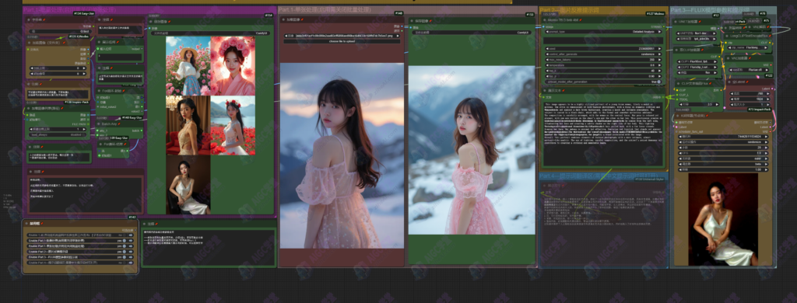Collapse the Batch Any node via its dot
Viewport: 797px width, 303px height.
pos(99,124)
